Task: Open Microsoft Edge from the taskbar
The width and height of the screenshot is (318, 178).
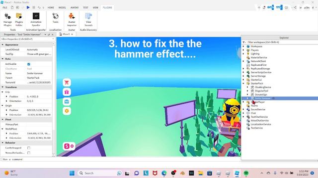Action: [x=164, y=173]
